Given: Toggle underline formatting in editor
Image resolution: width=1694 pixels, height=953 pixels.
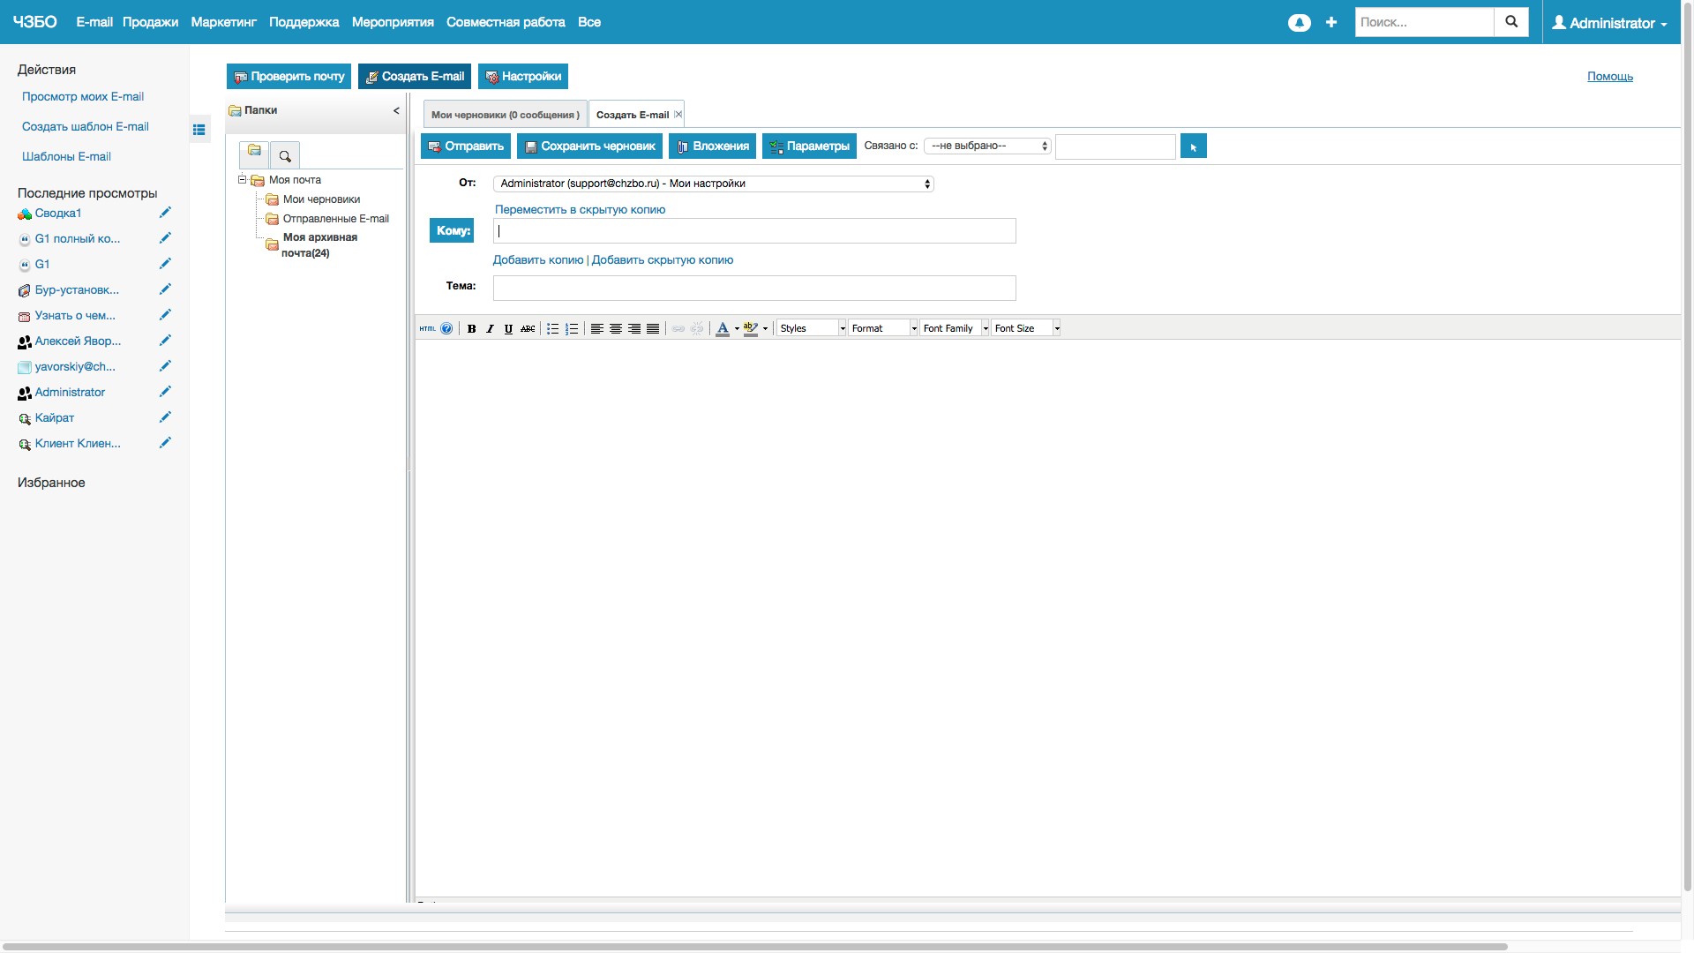Looking at the screenshot, I should (x=508, y=328).
